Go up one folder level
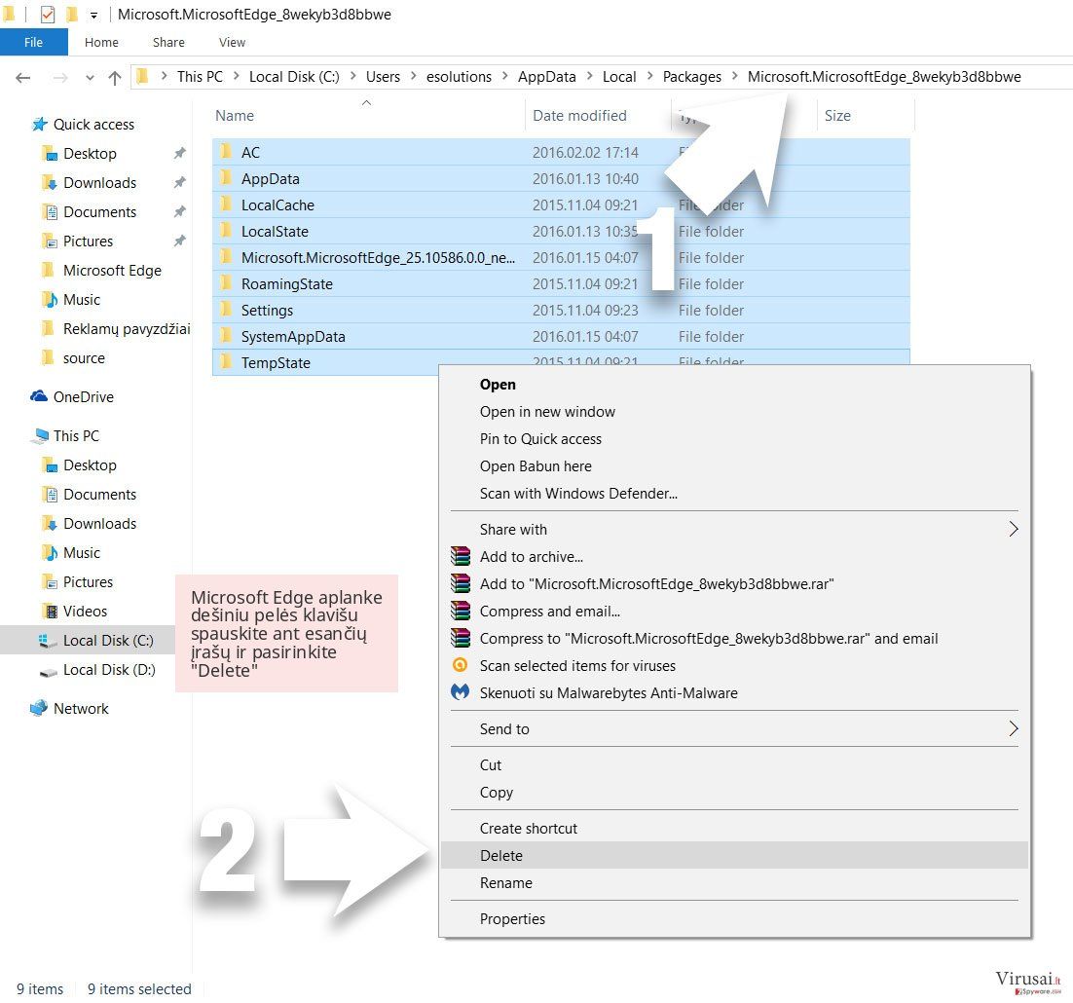This screenshot has height=1003, width=1073. [x=115, y=77]
